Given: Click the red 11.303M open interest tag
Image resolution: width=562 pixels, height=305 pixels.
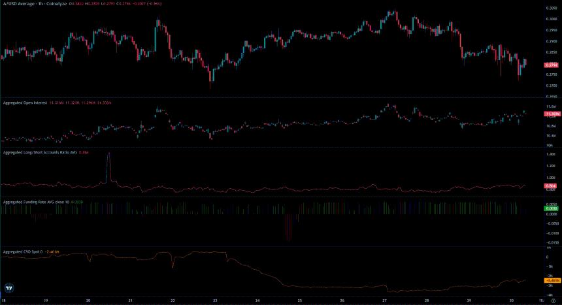Looking at the screenshot, I should coord(552,114).
